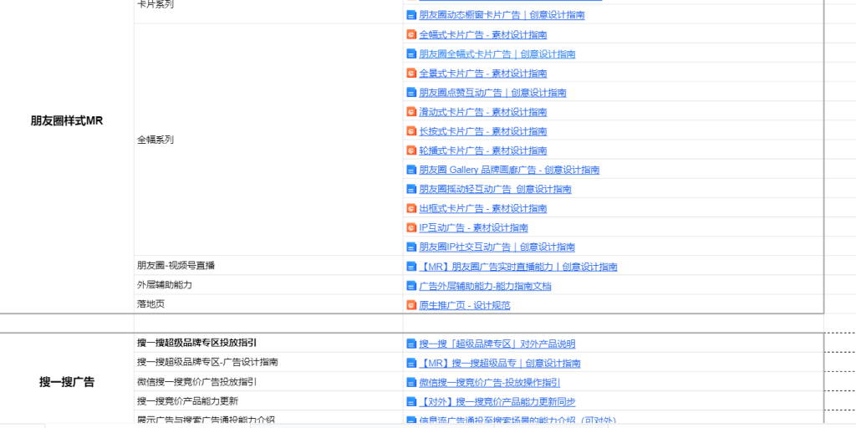This screenshot has width=856, height=428.
Task: Click the doc icon before 朋友圈全幅式卡片广告
Action: coord(411,53)
